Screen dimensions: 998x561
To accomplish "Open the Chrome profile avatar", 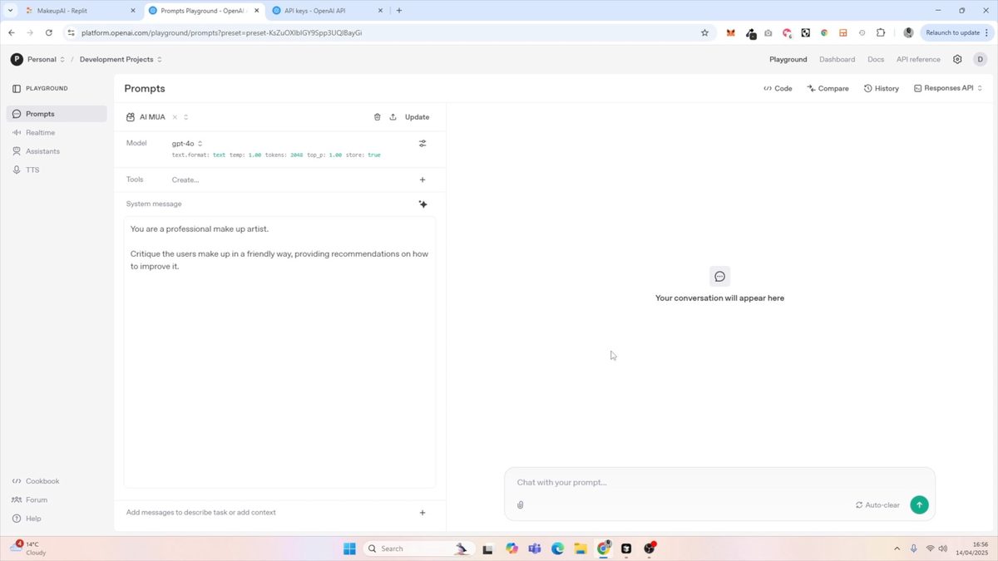I will pos(908,33).
